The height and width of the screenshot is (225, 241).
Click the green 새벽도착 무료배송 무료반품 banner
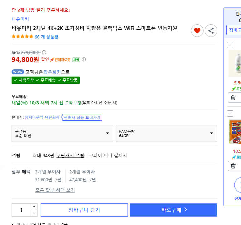46,80
